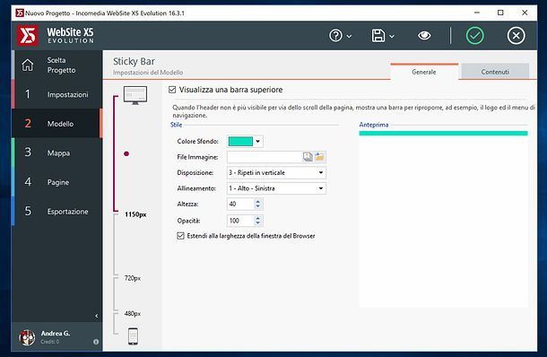Switch to the Contenuti tab
Image resolution: width=547 pixels, height=357 pixels.
(x=495, y=72)
